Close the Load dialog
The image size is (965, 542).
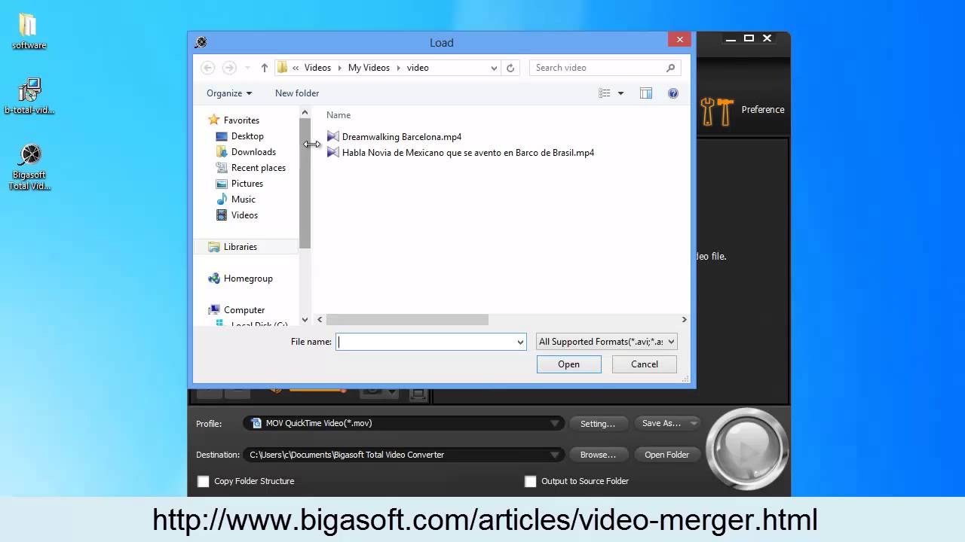coord(679,40)
